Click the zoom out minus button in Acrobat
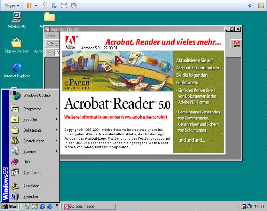267x211 pixels. coord(50,53)
